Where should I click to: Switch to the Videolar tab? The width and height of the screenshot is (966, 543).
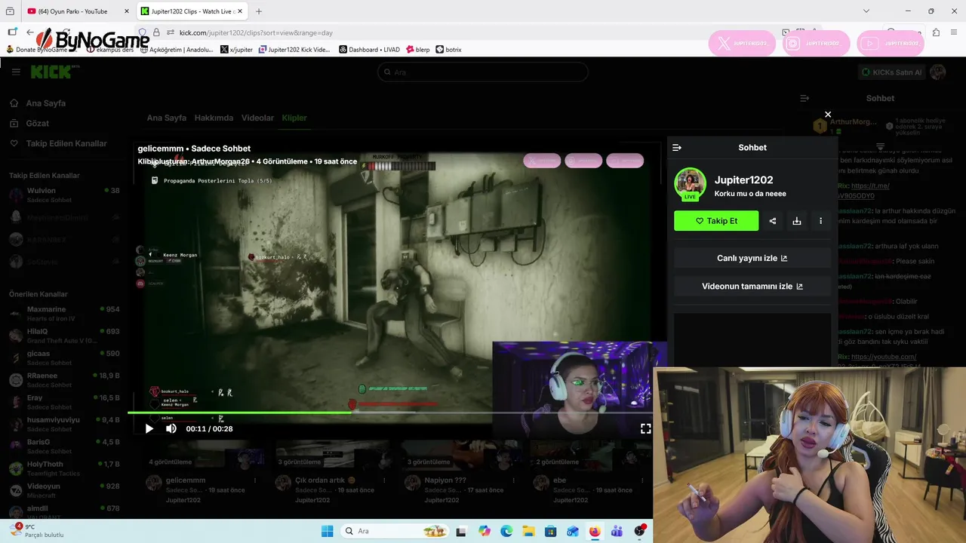[257, 118]
